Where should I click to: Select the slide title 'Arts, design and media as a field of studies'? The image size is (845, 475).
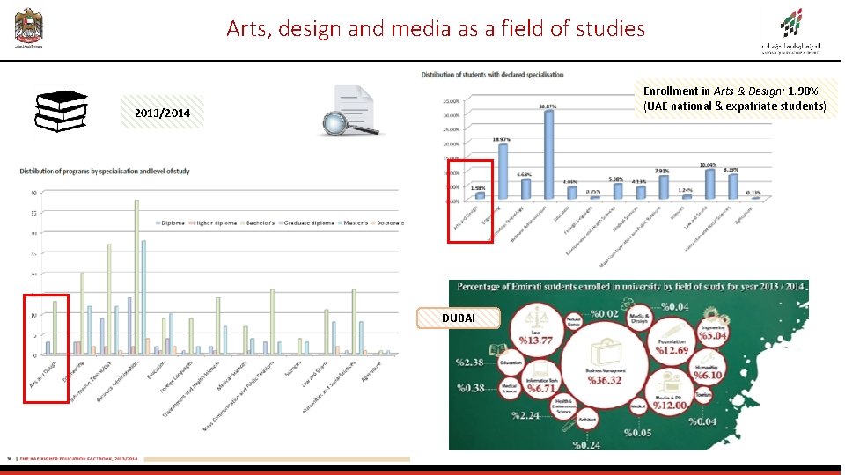tap(436, 28)
